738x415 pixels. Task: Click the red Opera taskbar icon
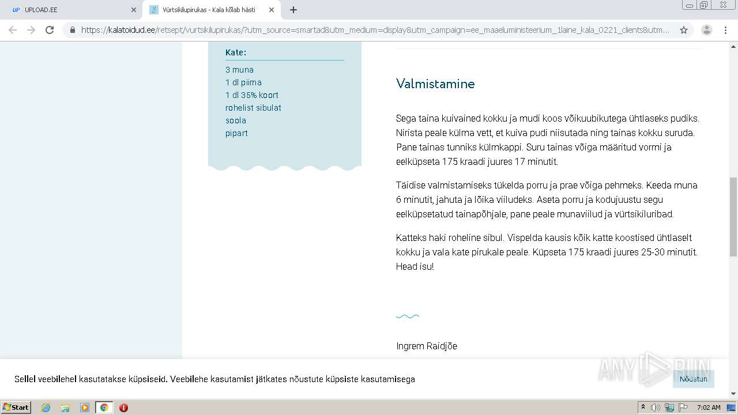[x=123, y=408]
